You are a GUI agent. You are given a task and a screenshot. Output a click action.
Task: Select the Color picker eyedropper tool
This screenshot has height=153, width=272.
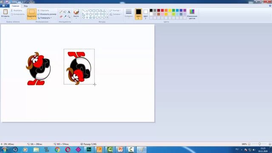[x=65, y=17]
